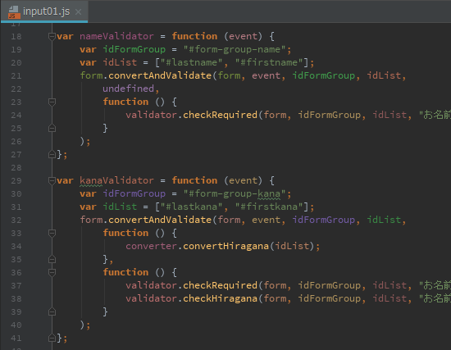This screenshot has height=350, width=451.
Task: Collapse the validator function fold at line 36
Action: [52, 272]
